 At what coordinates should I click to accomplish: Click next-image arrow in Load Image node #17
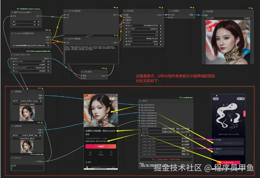[41, 101]
